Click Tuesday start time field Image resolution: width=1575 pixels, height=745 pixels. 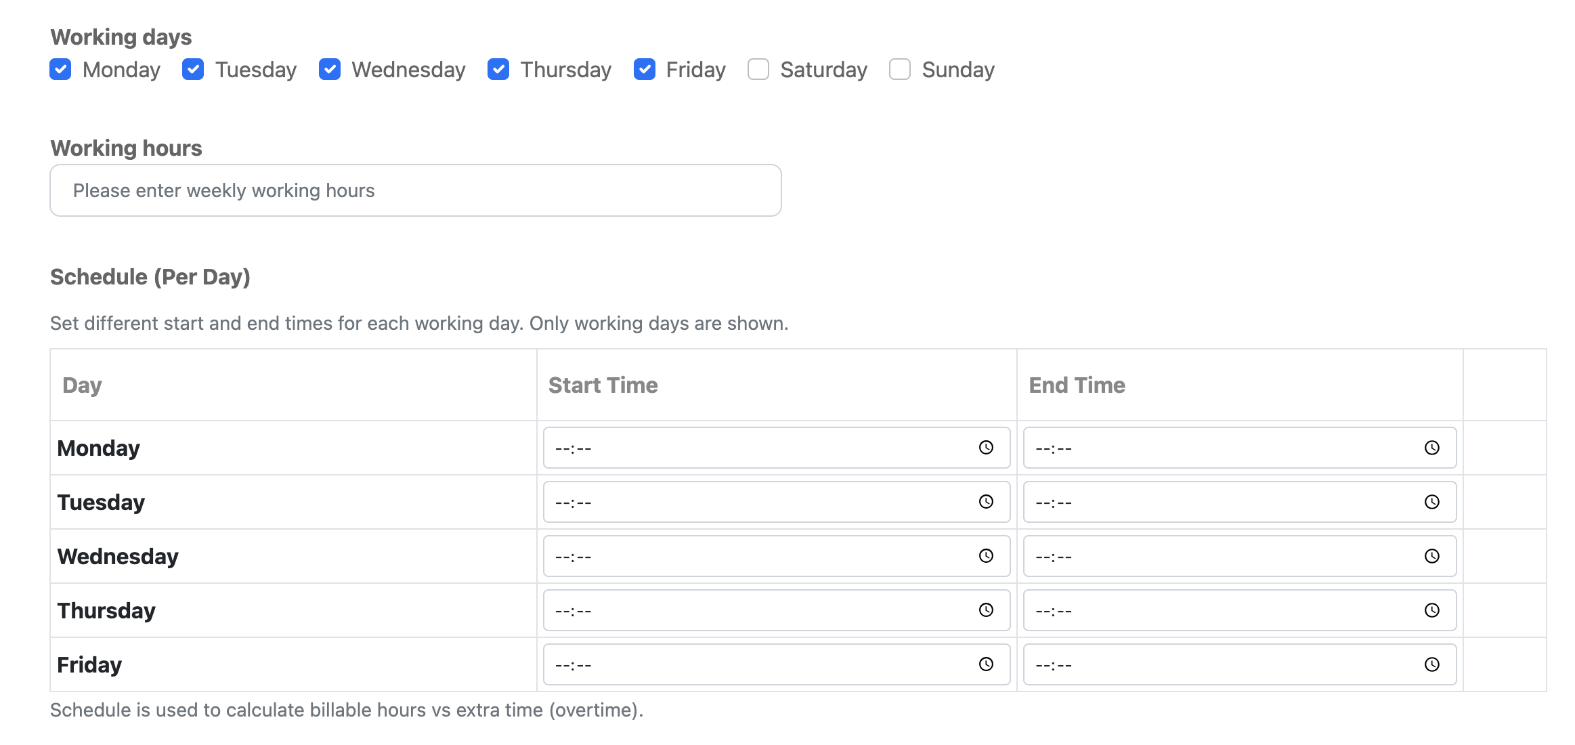click(x=777, y=502)
